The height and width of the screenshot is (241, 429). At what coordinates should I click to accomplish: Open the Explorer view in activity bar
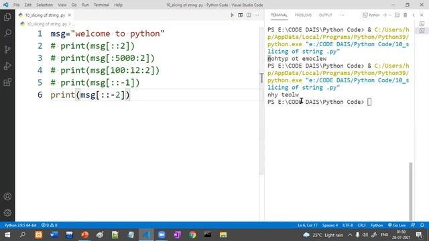7,17
